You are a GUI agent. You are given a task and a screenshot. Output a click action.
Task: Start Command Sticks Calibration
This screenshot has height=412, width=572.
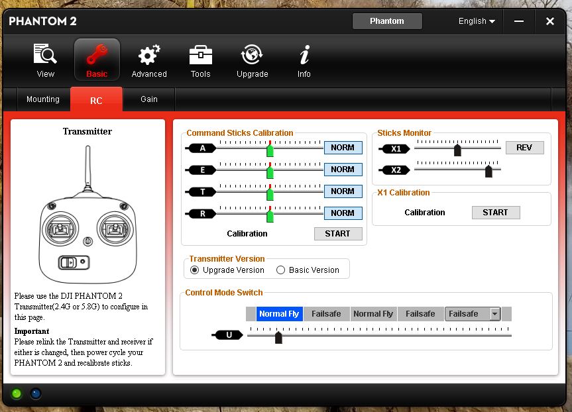click(338, 234)
